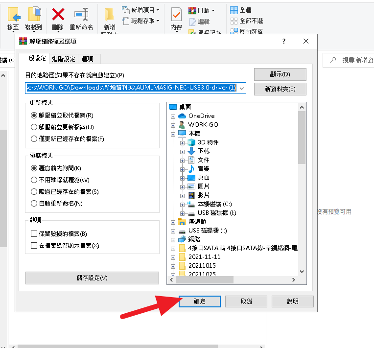Open the 輕鬆存取 menu in ribbon

140,21
